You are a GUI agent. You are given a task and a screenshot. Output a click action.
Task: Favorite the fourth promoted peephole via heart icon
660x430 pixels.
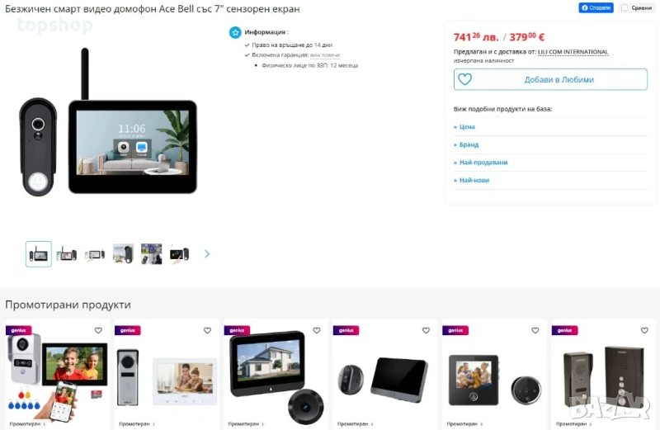coord(426,331)
